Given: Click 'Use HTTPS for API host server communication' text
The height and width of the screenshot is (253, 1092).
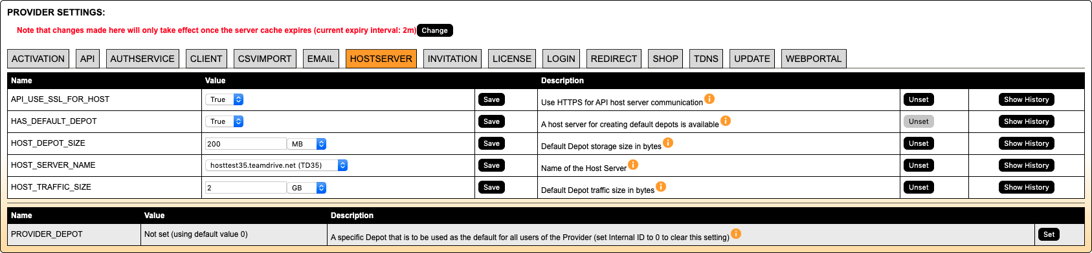Looking at the screenshot, I should click(622, 103).
